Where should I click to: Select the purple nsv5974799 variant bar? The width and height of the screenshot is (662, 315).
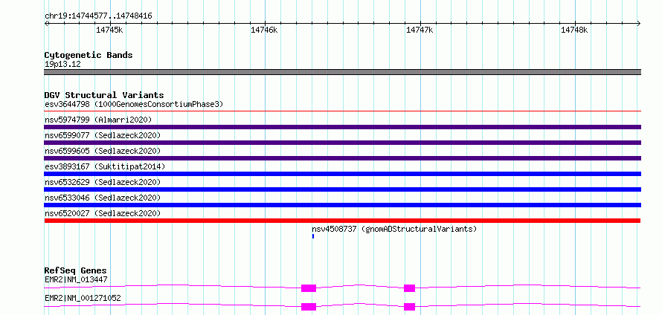pyautogui.click(x=342, y=127)
